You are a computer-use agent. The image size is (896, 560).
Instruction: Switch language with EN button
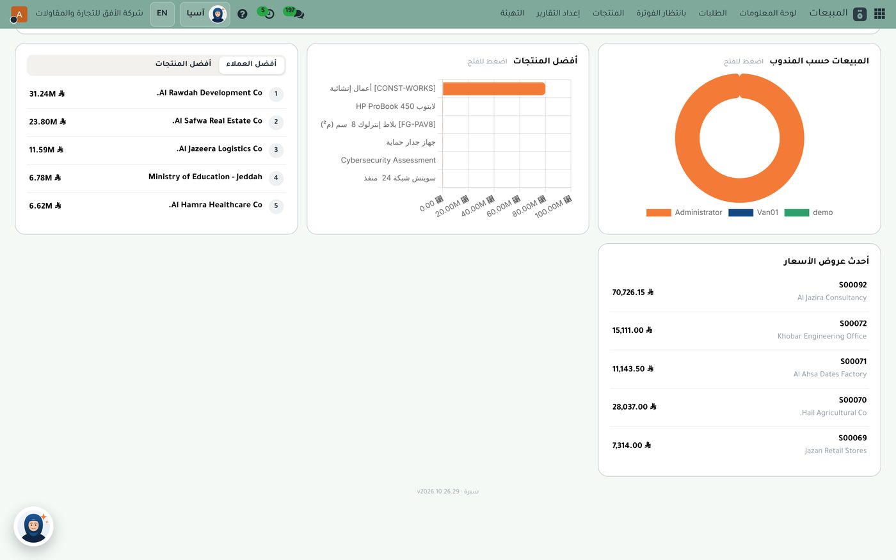163,13
